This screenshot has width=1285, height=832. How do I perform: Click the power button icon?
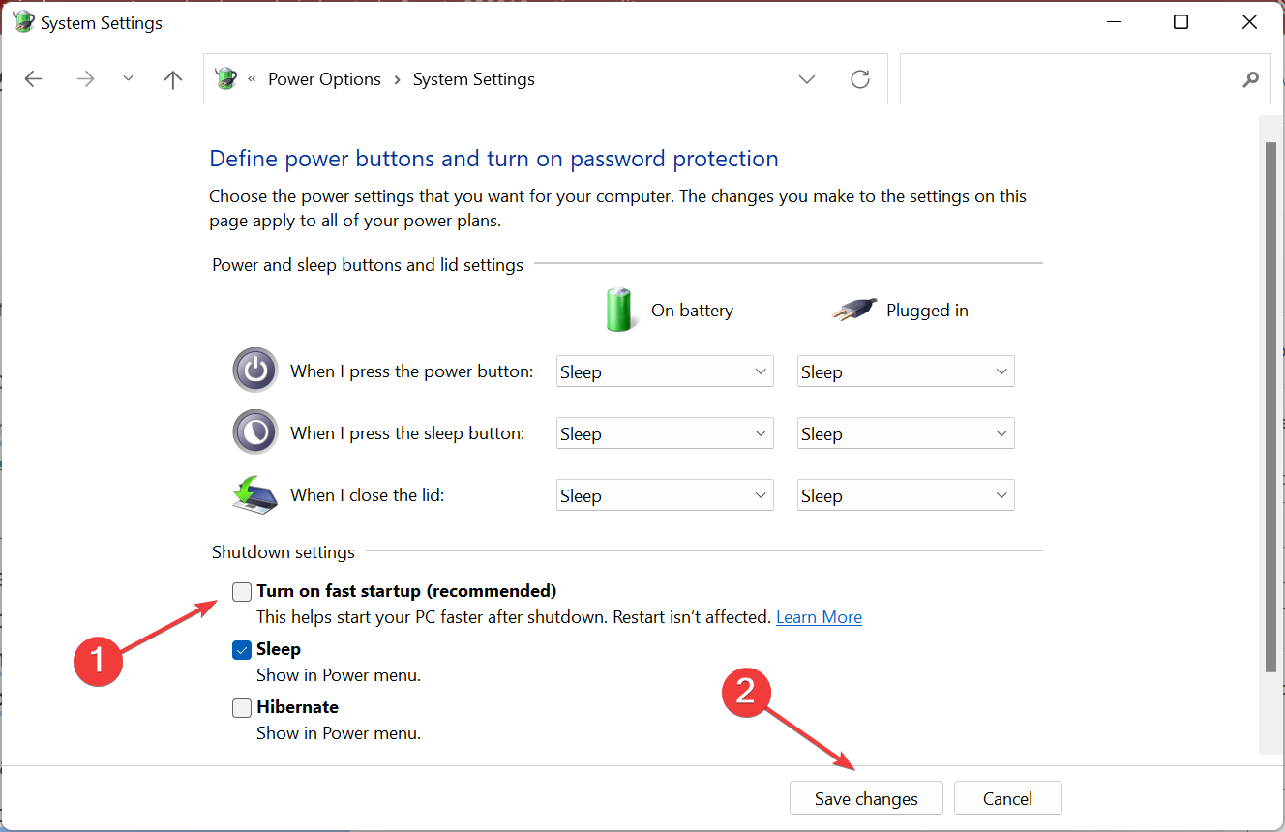(x=255, y=371)
